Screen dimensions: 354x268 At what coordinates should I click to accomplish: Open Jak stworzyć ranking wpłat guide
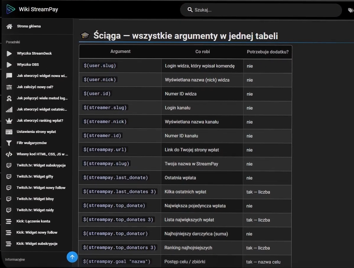(40, 121)
